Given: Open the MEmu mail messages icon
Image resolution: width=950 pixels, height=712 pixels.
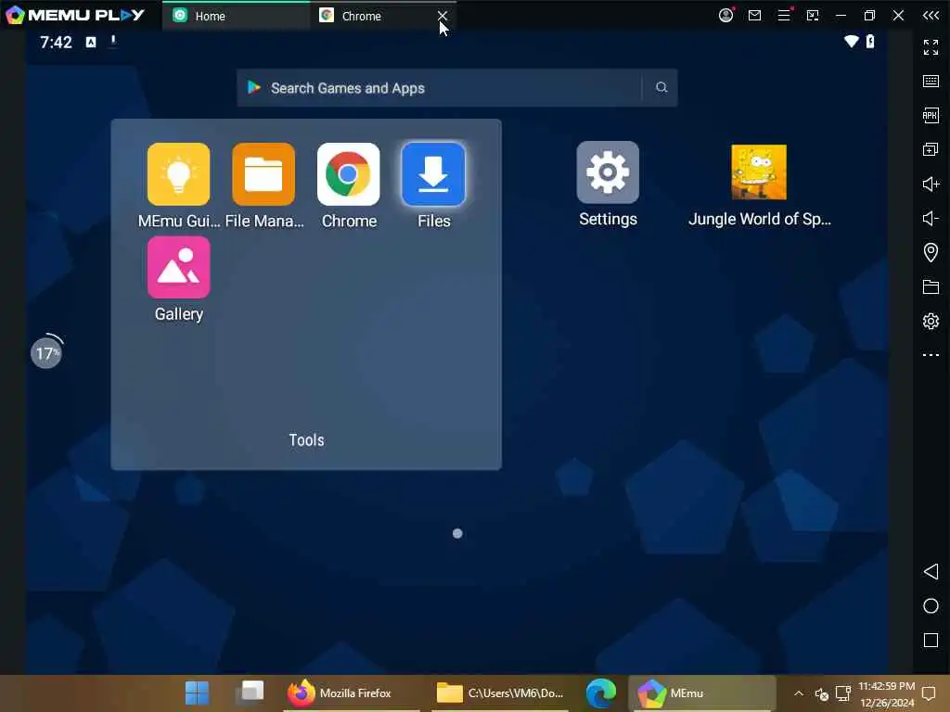Looking at the screenshot, I should click(x=754, y=15).
